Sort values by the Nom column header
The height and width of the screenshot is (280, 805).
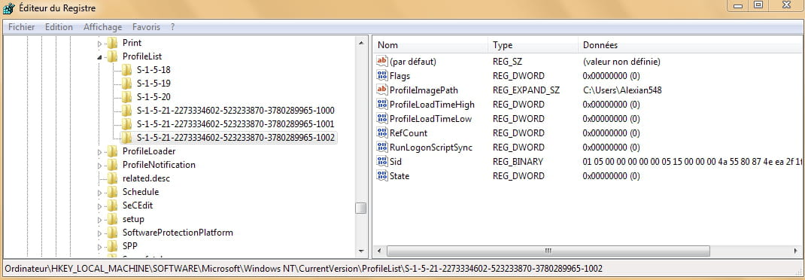(430, 45)
